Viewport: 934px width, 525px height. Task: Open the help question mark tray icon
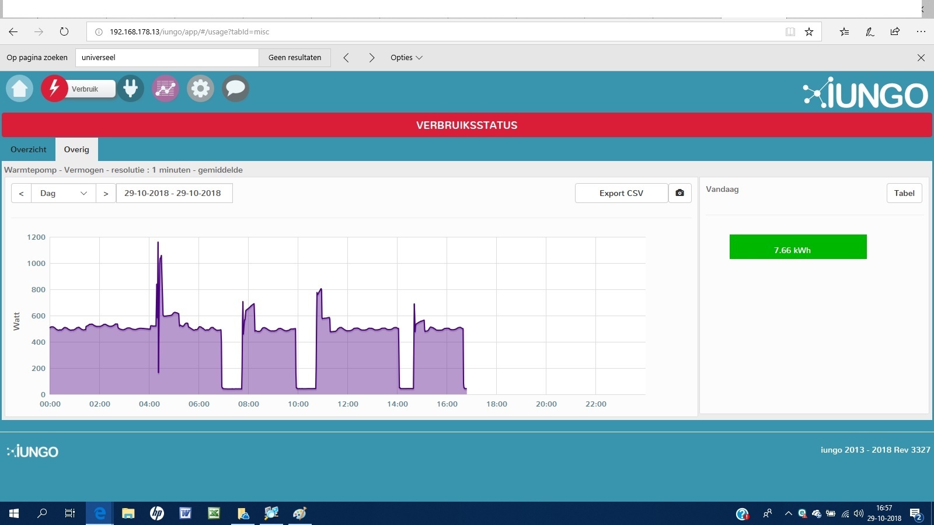click(743, 514)
